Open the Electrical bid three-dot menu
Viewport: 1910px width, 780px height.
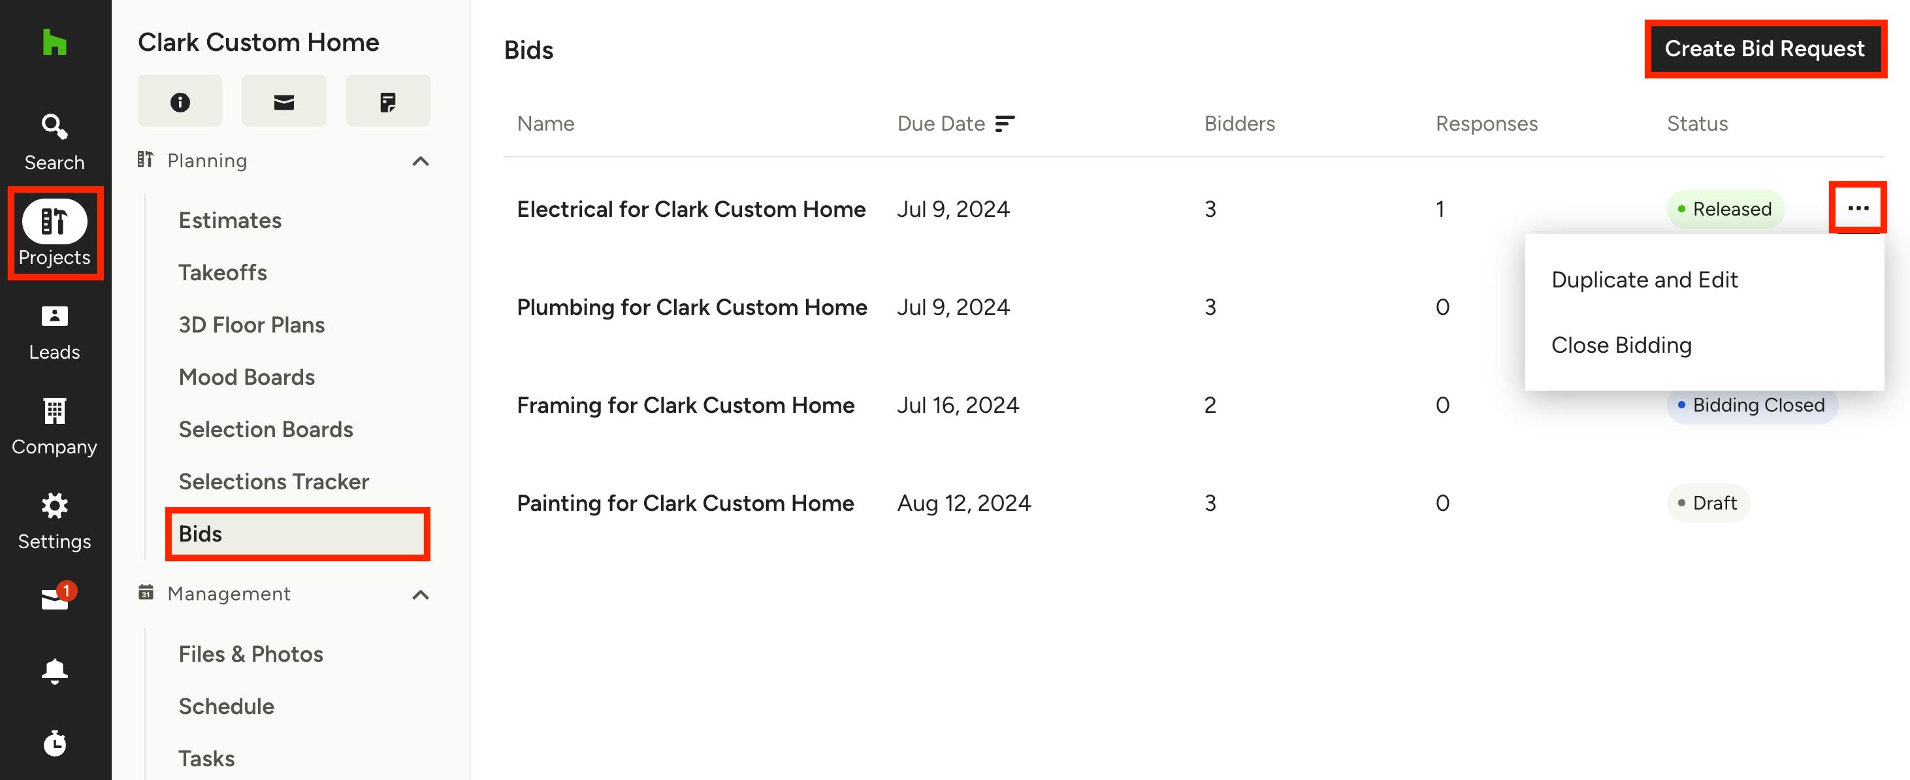pyautogui.click(x=1857, y=208)
